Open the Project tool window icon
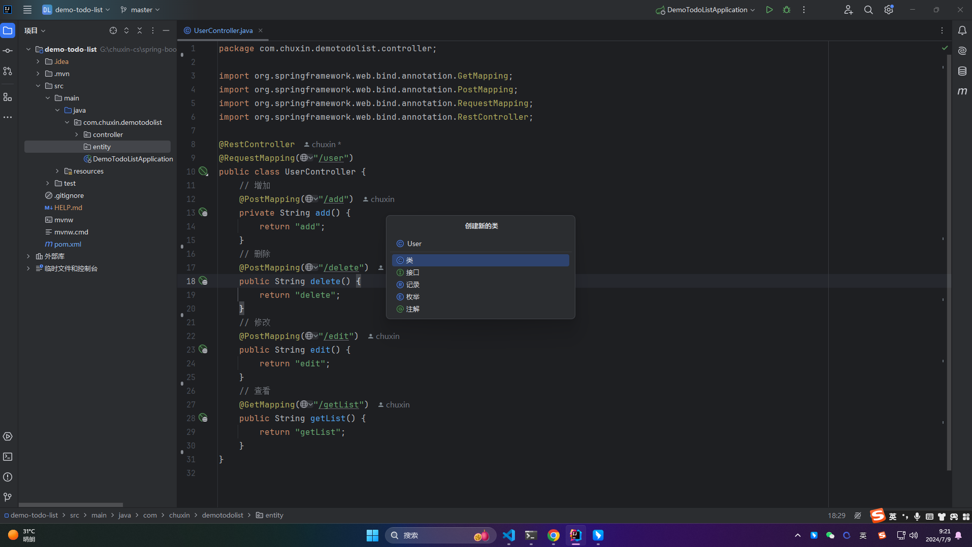 (8, 30)
